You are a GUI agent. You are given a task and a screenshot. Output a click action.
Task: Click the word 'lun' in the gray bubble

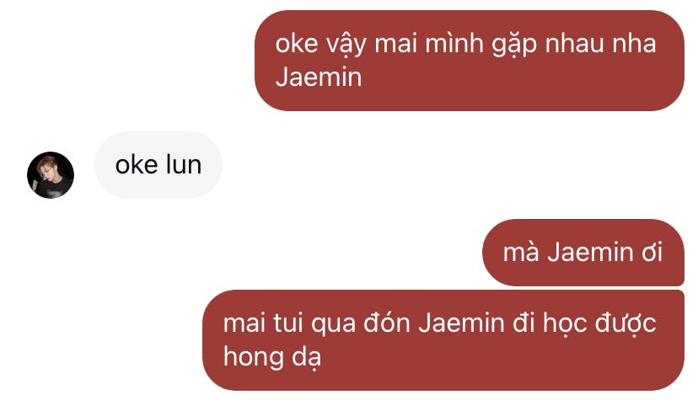click(184, 164)
